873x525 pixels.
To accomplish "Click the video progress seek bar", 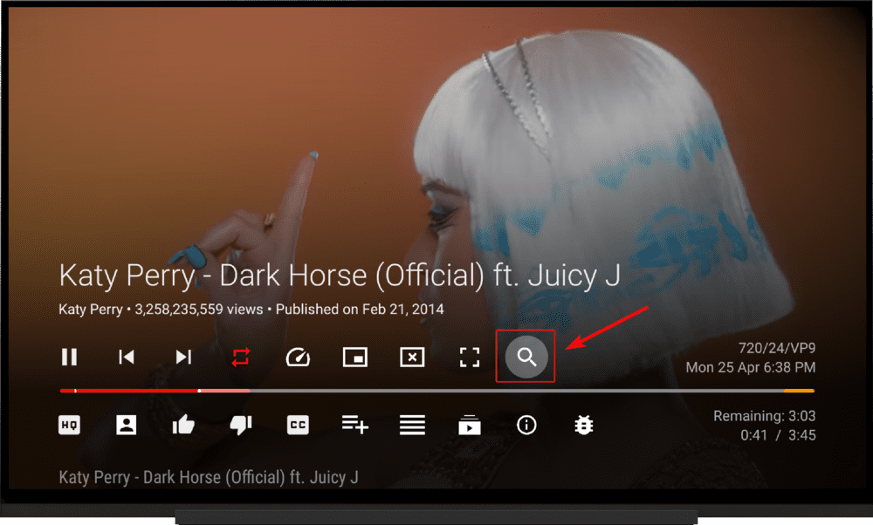I will click(x=437, y=391).
